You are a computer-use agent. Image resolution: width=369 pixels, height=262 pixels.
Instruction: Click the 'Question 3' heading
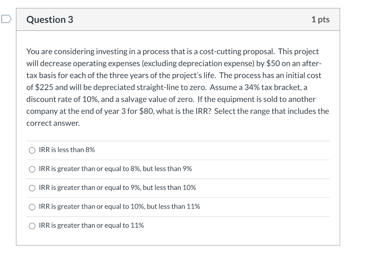50,19
